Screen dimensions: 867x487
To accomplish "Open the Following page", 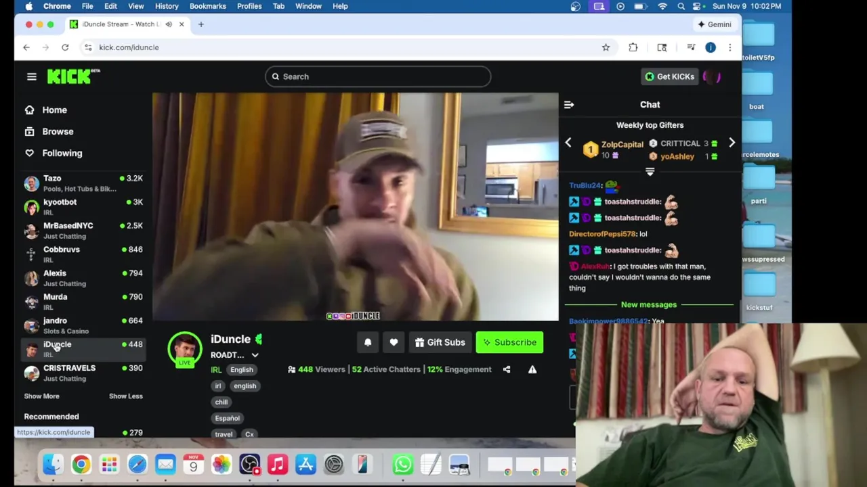I will [x=53, y=153].
